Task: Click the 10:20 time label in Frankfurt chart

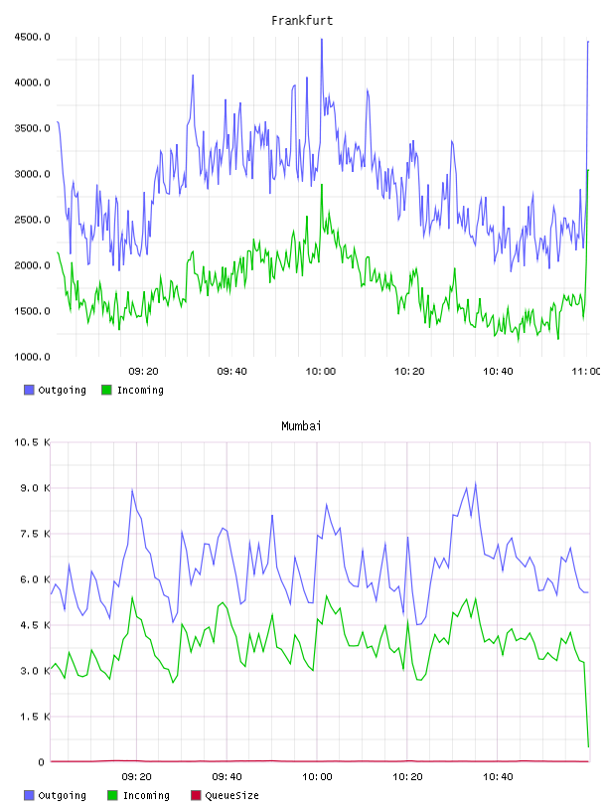Action: 409,371
